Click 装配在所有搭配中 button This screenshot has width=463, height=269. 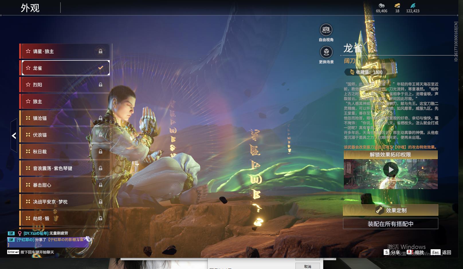391,224
